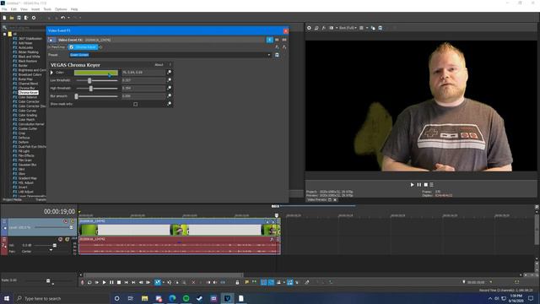The width and height of the screenshot is (540, 304).
Task: Toggle loop playback in timeline transport
Action: tap(89, 282)
